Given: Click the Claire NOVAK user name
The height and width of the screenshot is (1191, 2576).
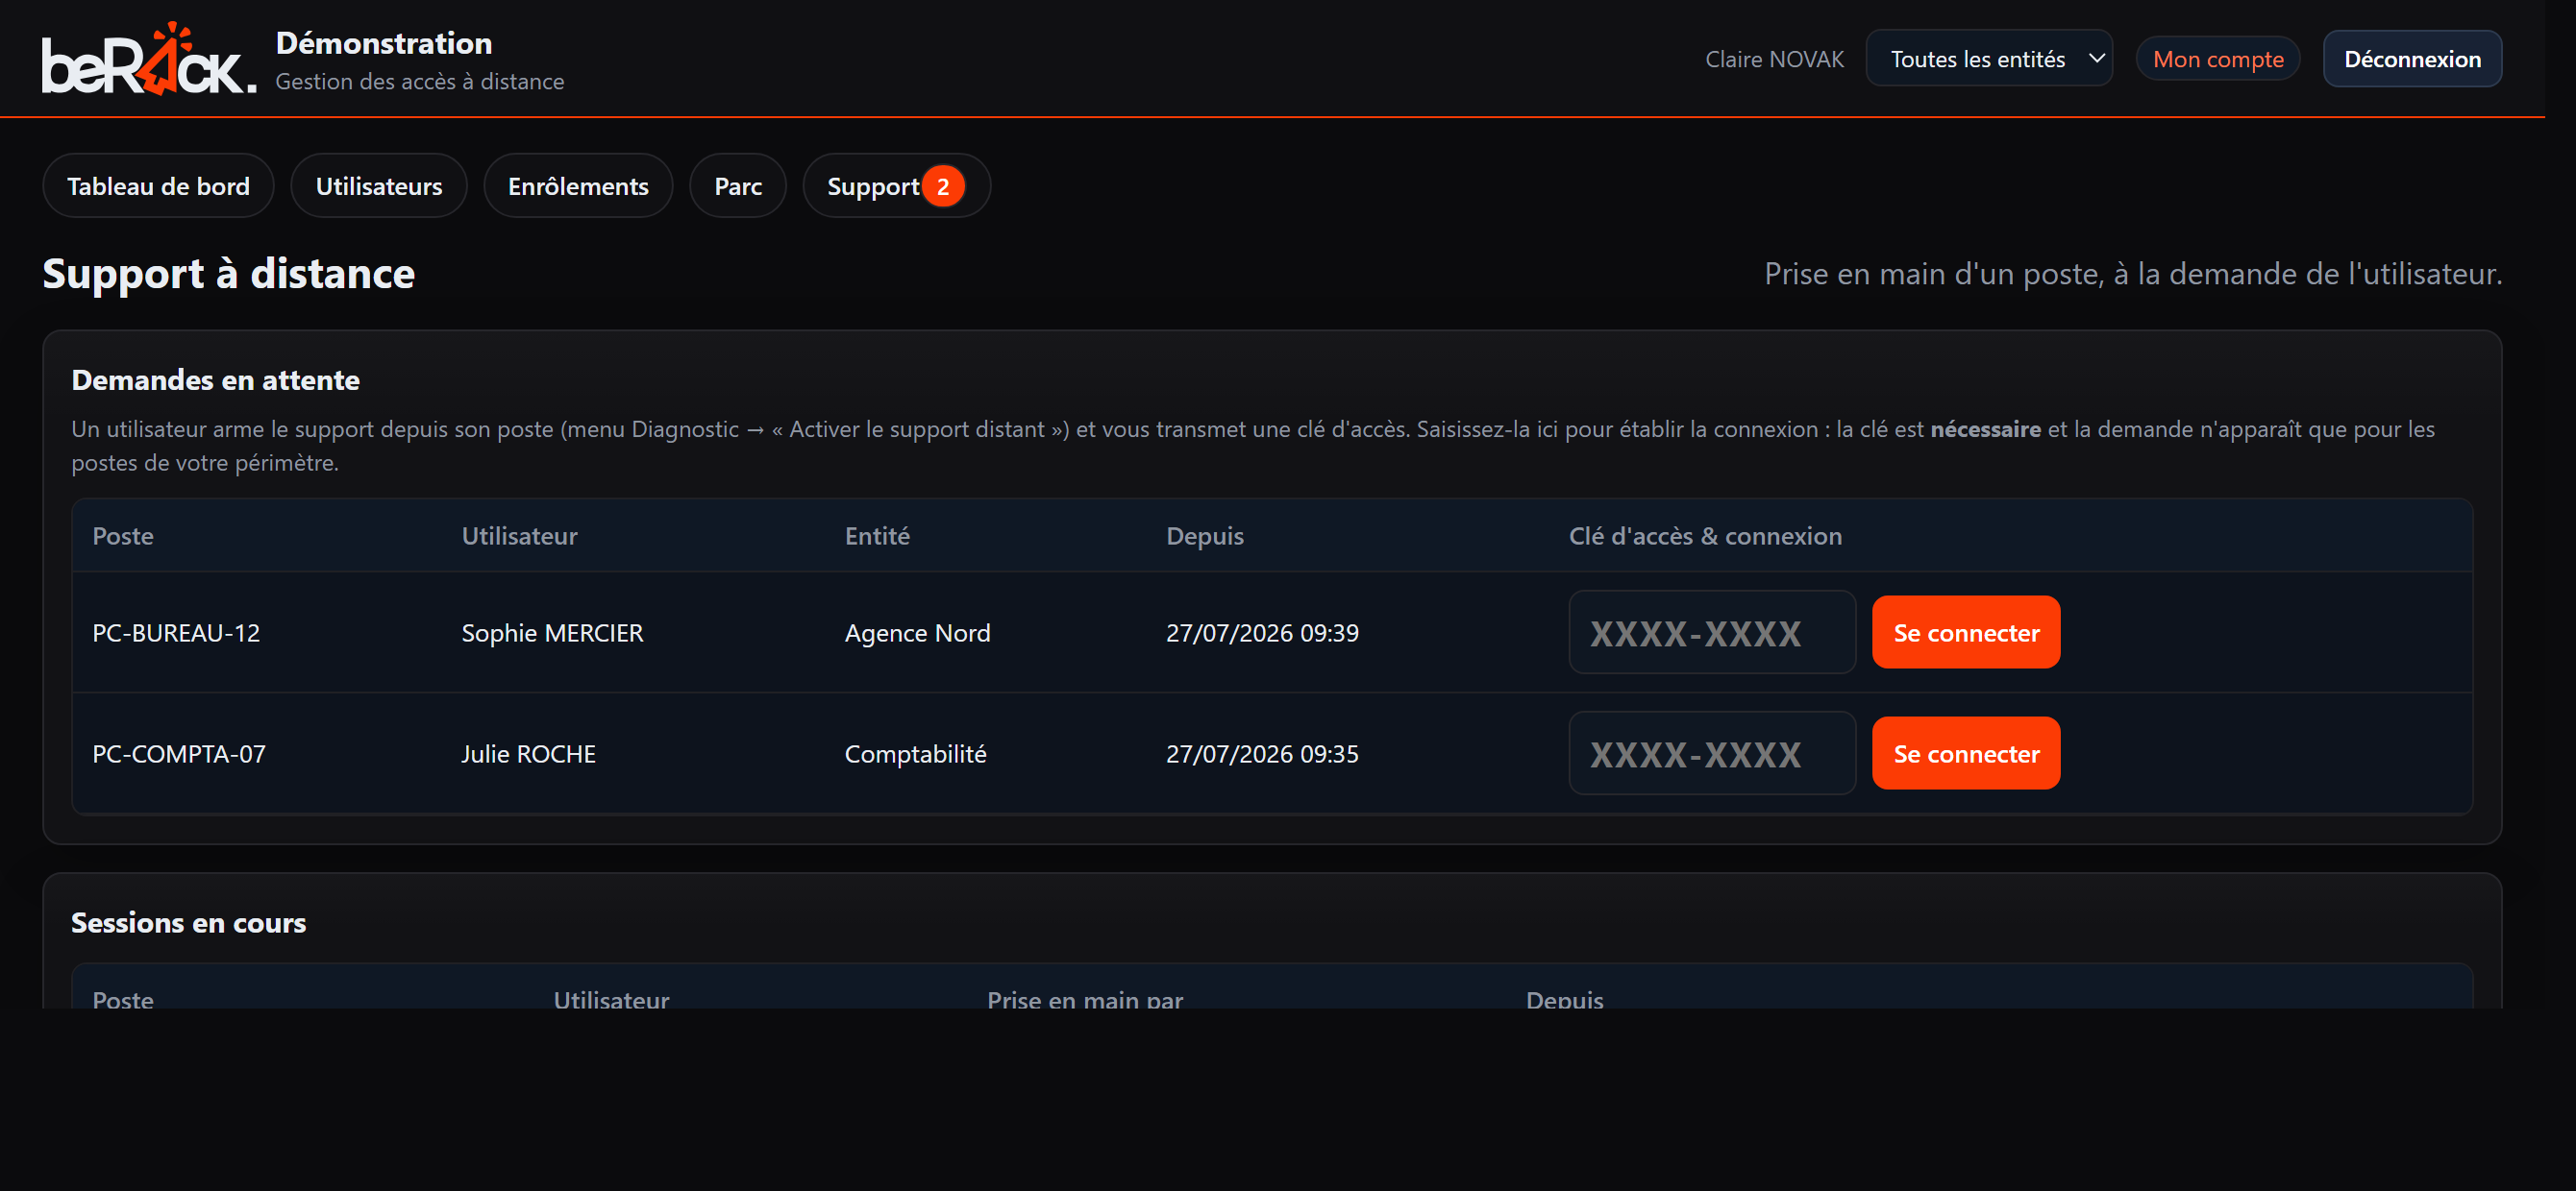Looking at the screenshot, I should (1774, 59).
